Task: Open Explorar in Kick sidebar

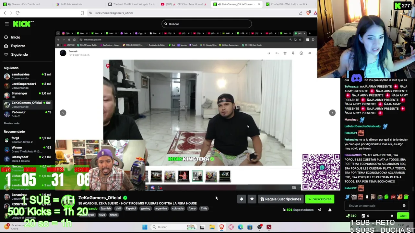Action: [x=18, y=46]
